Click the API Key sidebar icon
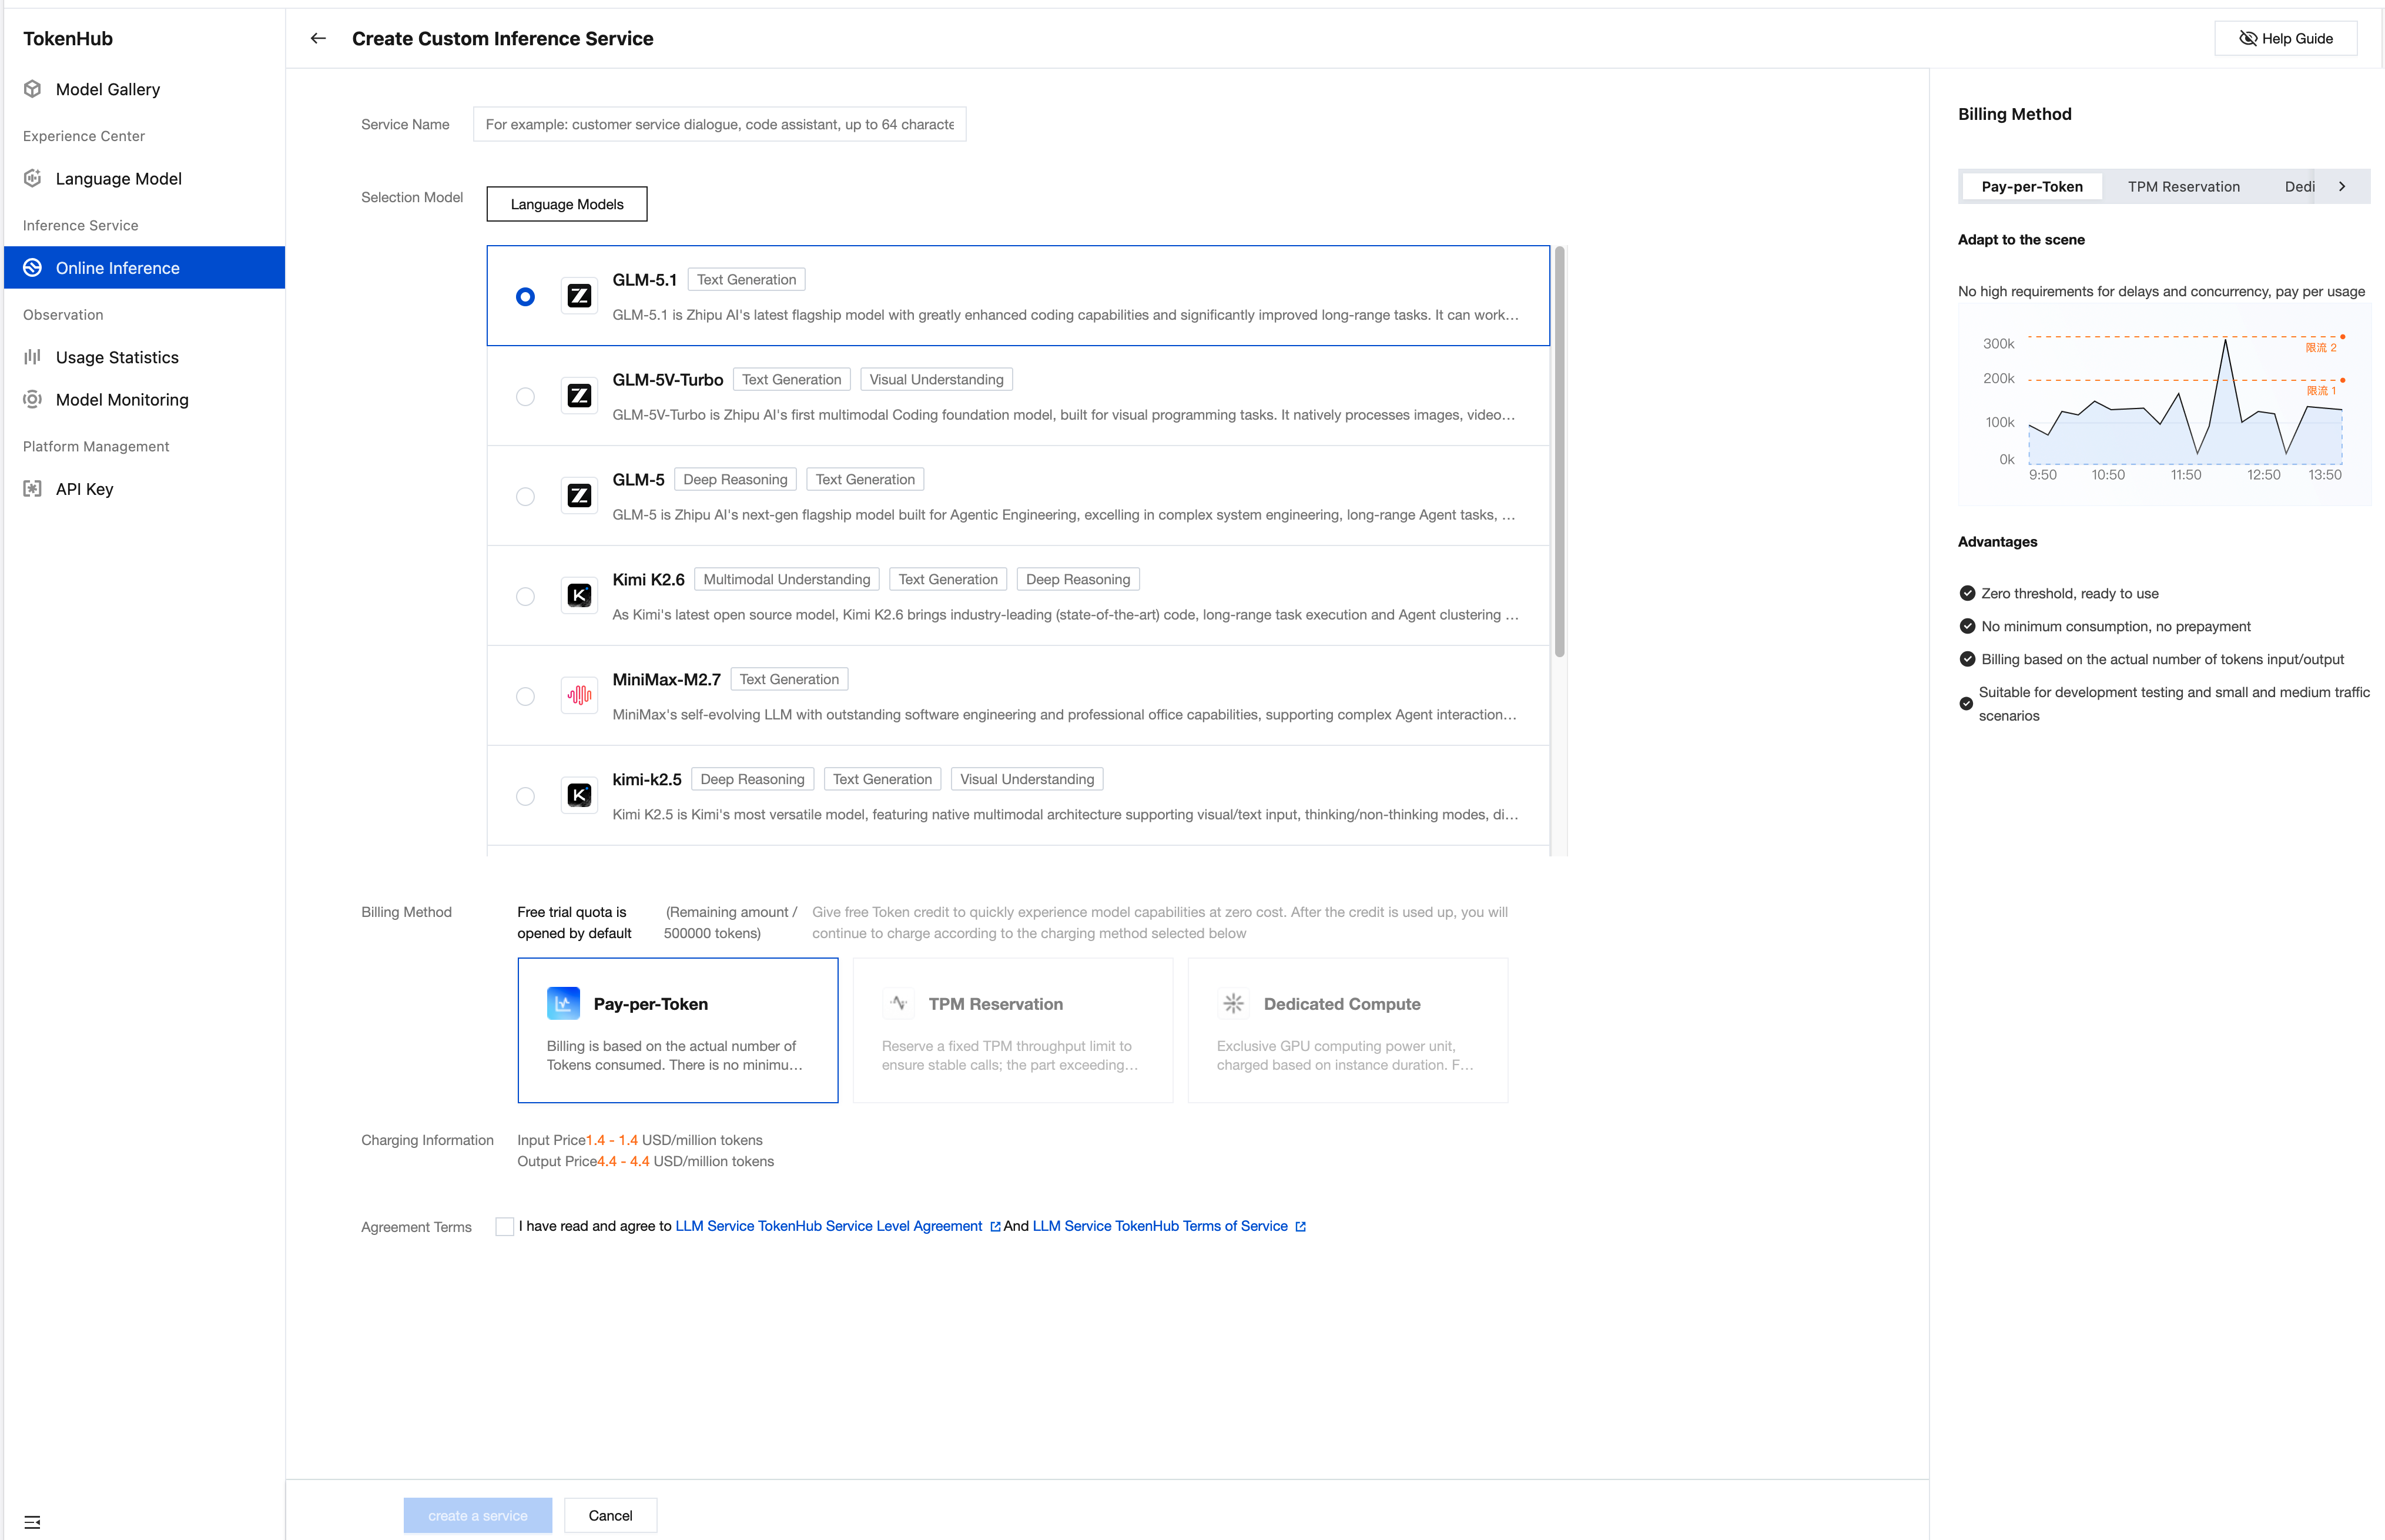Screen dimensions: 2385x1540 (x=33, y=489)
